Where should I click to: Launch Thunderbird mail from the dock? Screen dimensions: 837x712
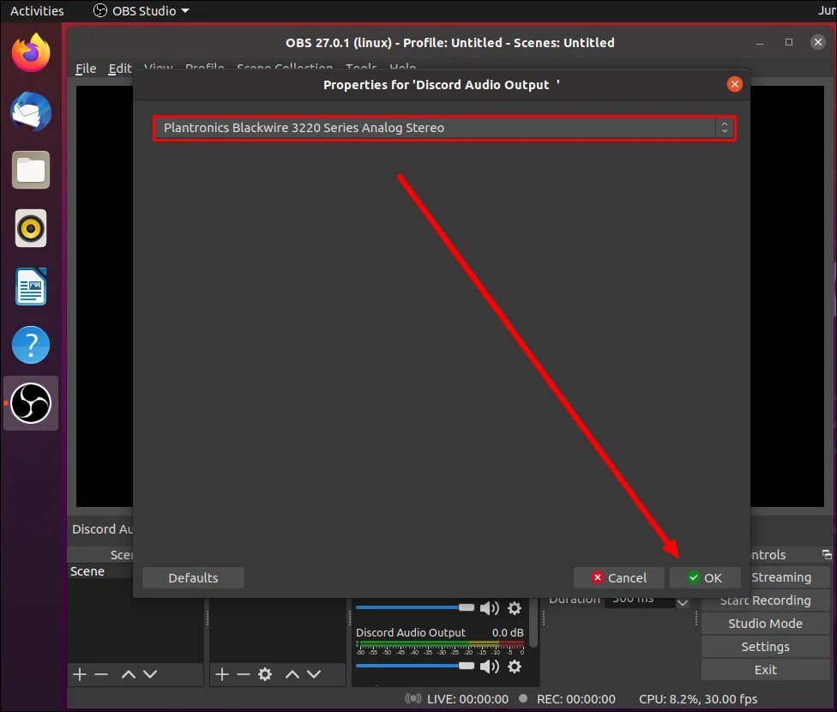pyautogui.click(x=31, y=112)
